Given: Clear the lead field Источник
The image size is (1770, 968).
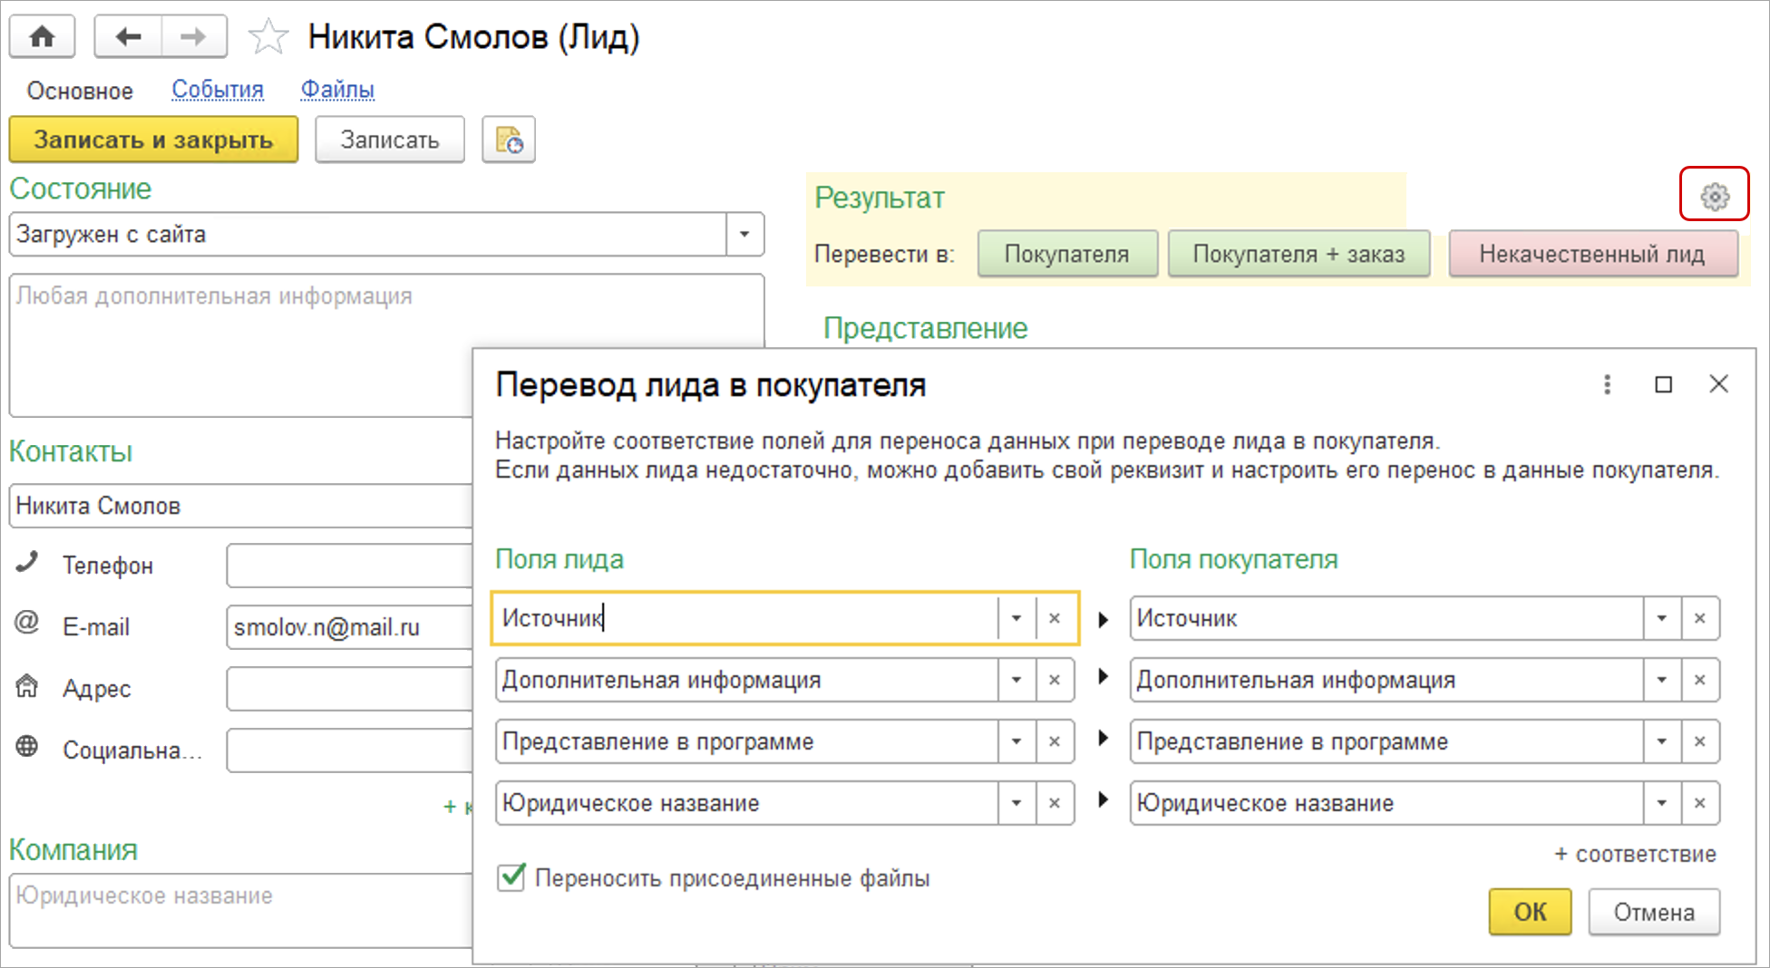Looking at the screenshot, I should click(1055, 618).
